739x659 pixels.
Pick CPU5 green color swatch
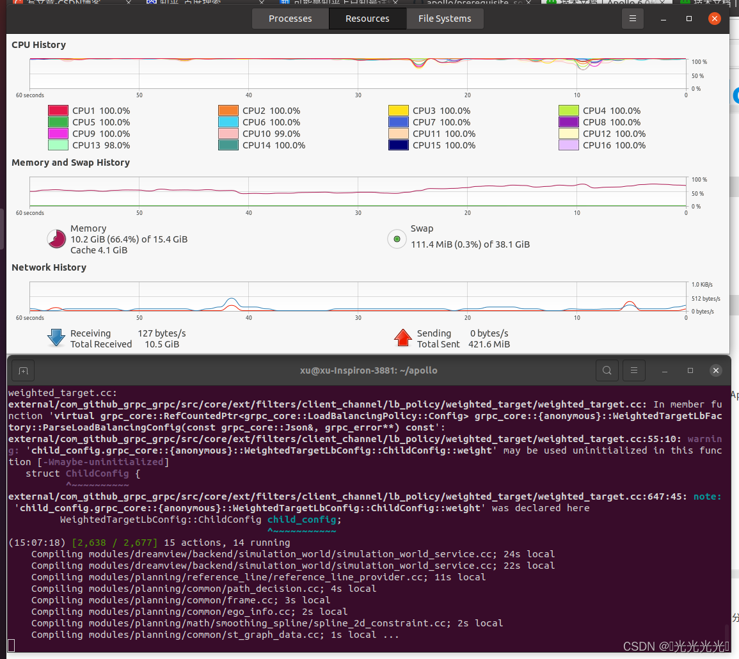58,122
